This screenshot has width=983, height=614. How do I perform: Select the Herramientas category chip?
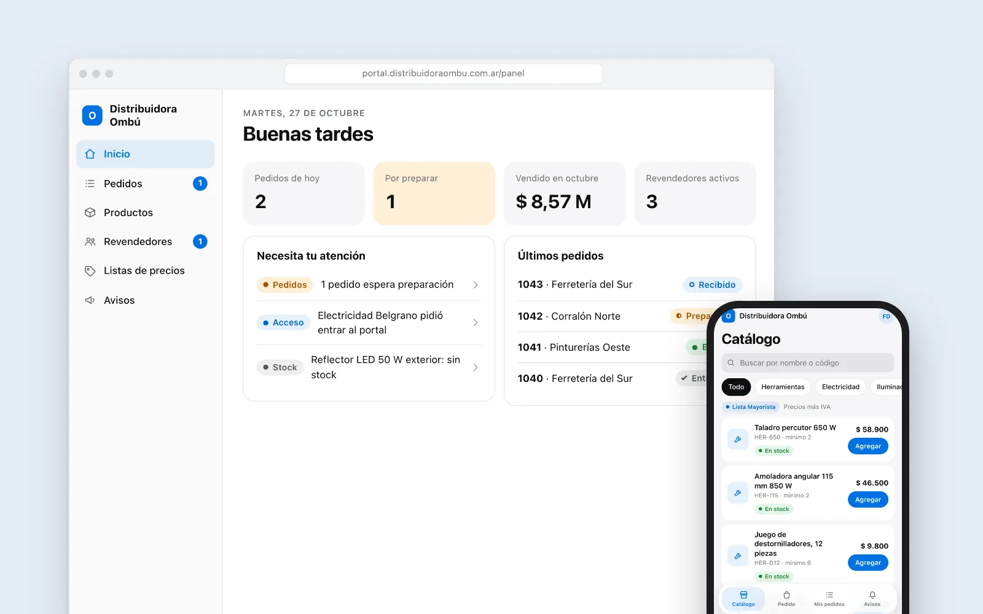click(x=783, y=387)
